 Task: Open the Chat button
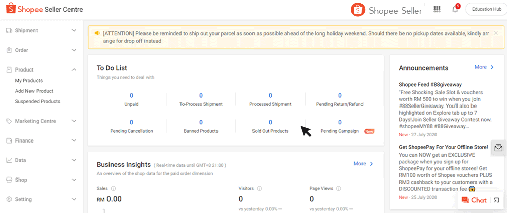(x=474, y=200)
